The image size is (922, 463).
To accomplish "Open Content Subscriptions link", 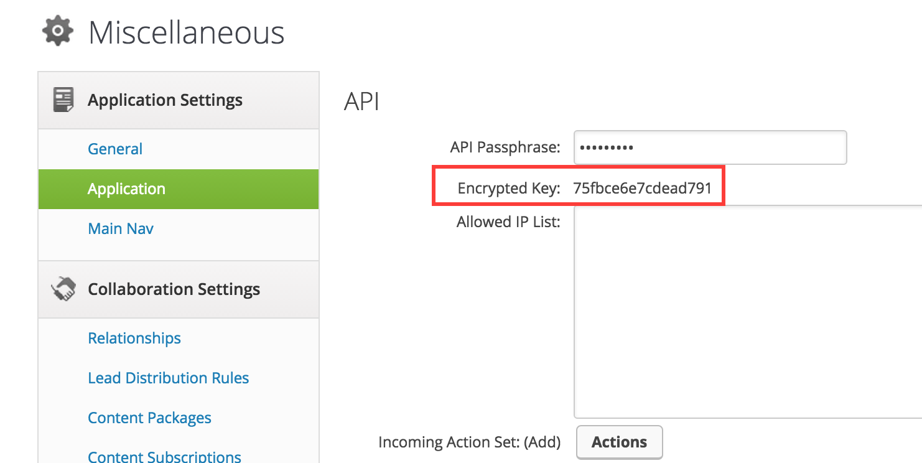I will [165, 457].
